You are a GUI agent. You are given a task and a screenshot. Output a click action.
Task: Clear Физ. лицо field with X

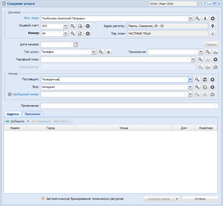185,18
